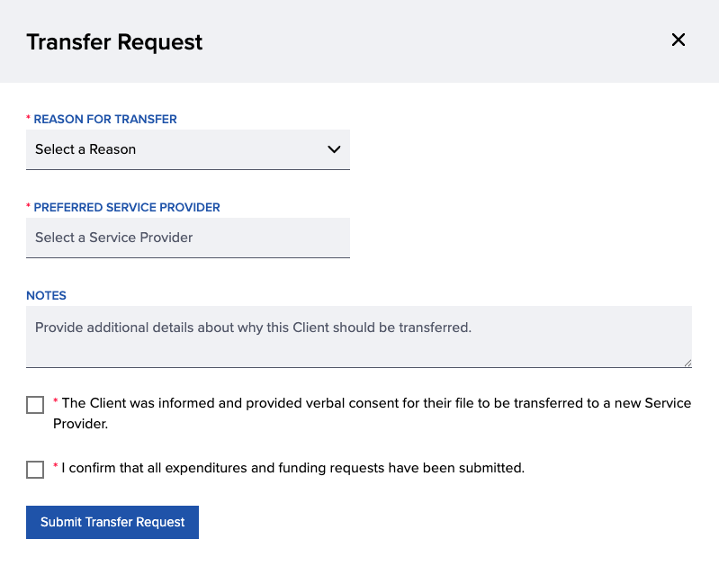Screen dimensions: 719x566
Task: Check the client verbal consent checkbox
Action: click(x=35, y=405)
